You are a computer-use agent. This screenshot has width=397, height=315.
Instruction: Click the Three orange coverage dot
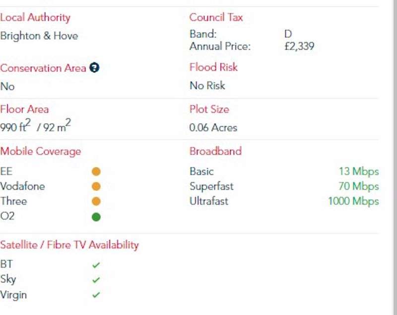click(96, 201)
